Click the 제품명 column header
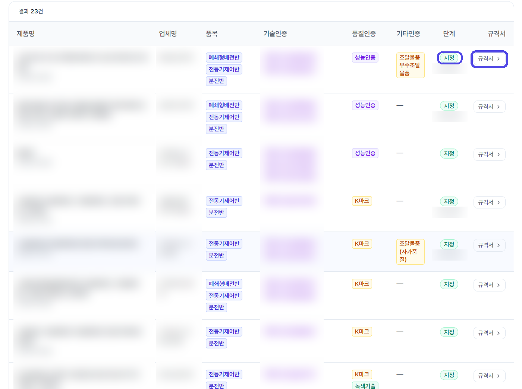522x389 pixels. click(26, 34)
